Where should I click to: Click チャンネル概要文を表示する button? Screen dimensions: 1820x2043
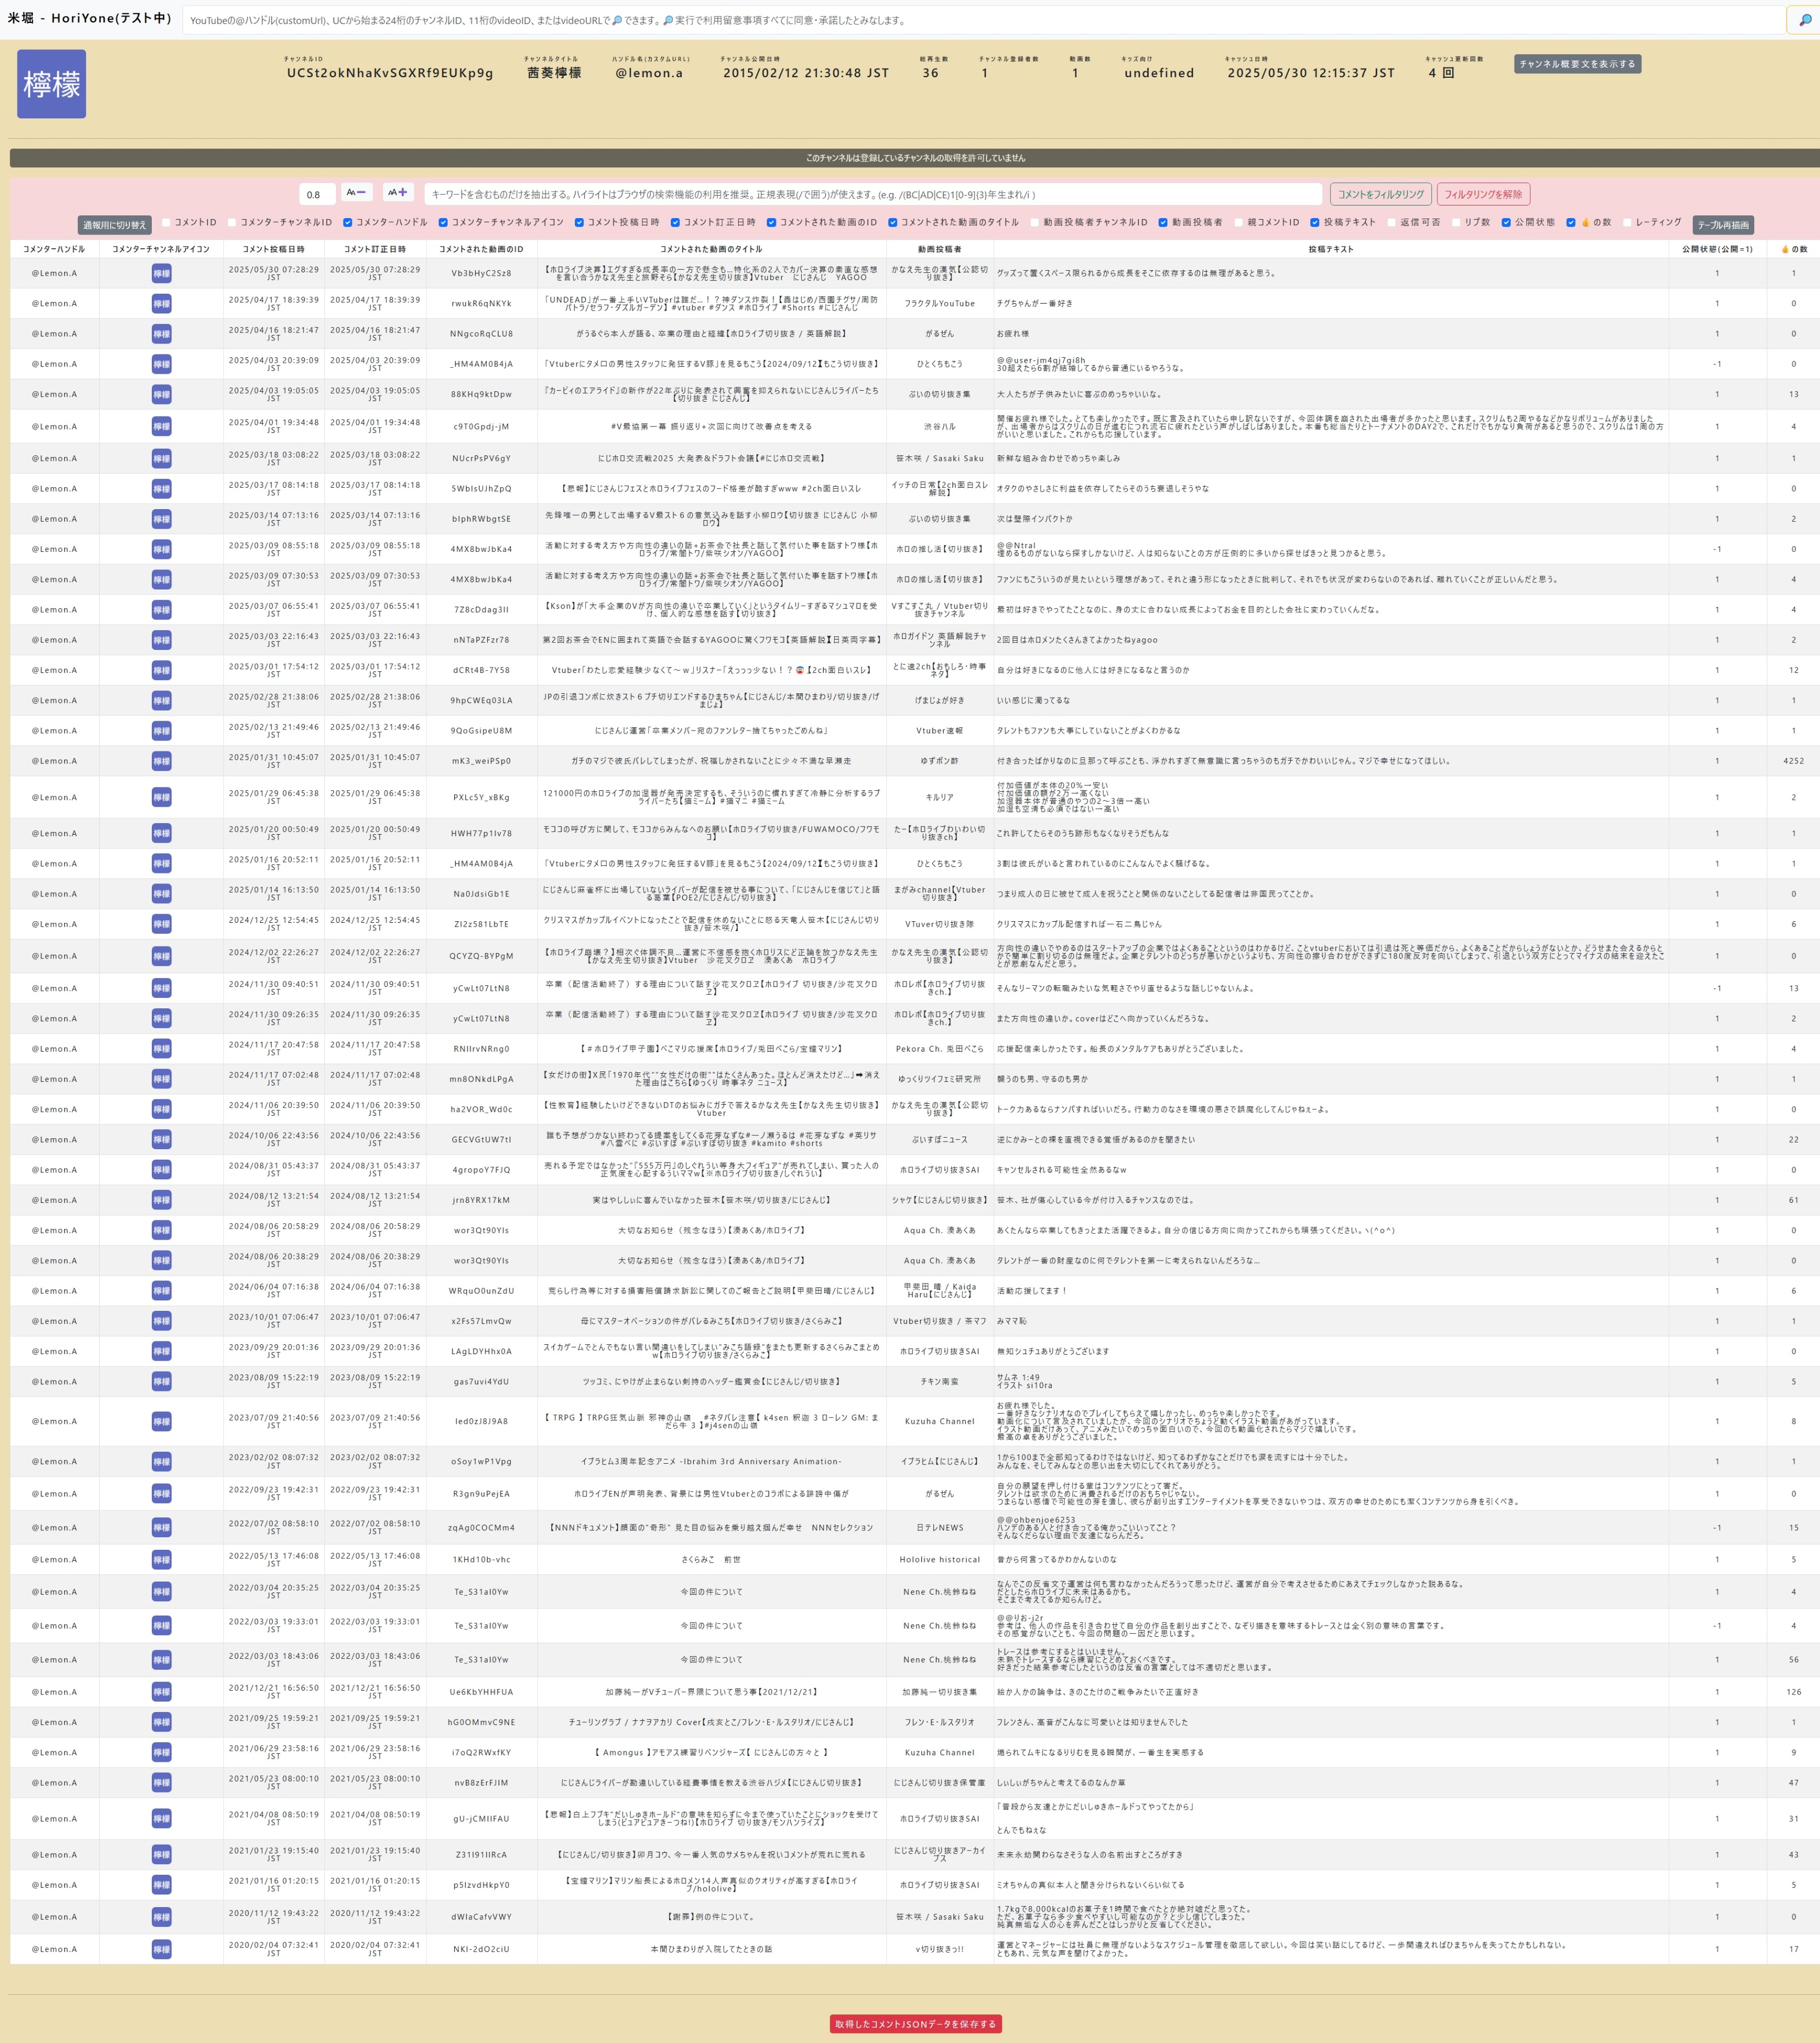point(1577,64)
